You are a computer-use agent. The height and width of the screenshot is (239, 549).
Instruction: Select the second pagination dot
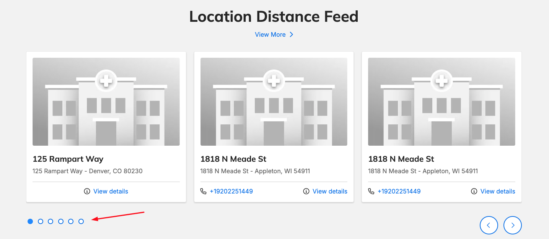point(41,221)
